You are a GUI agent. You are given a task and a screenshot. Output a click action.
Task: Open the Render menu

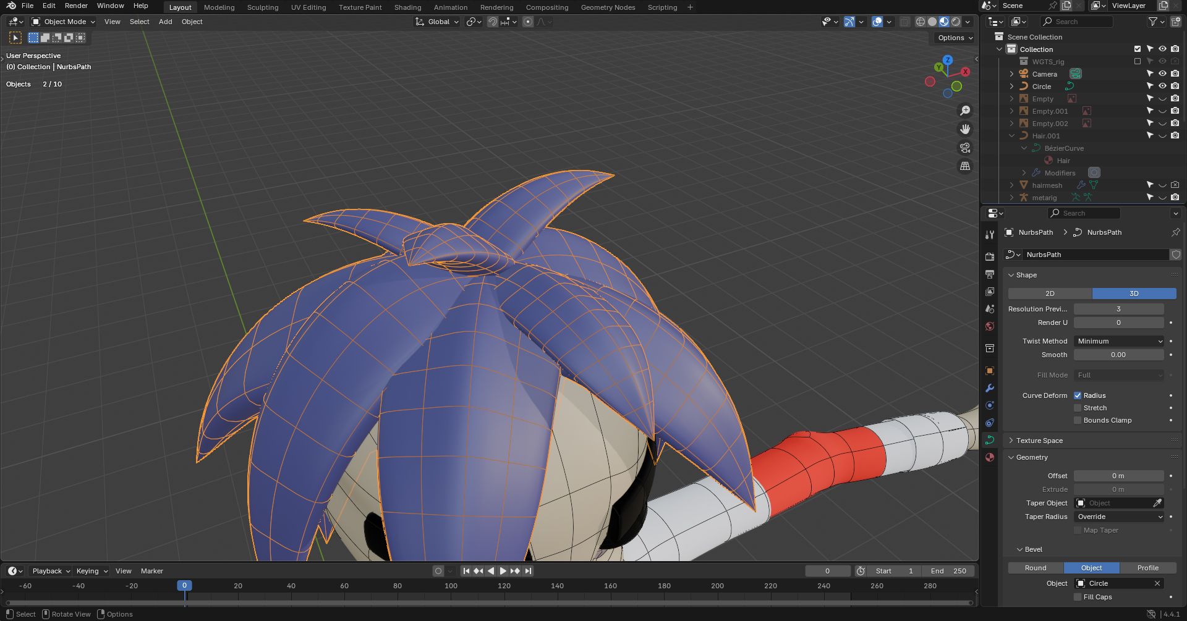tap(76, 6)
